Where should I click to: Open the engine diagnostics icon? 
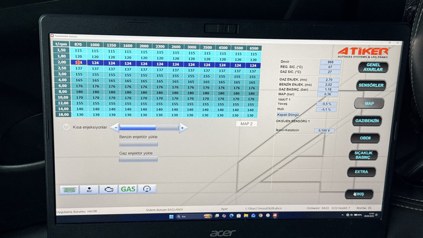click(108, 189)
